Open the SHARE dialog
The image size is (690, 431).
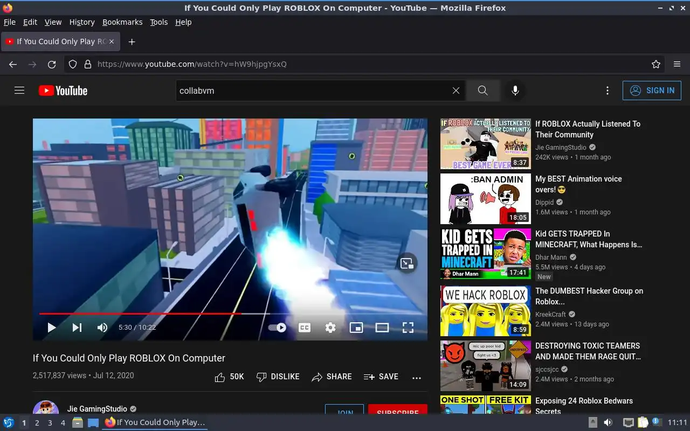tap(332, 377)
